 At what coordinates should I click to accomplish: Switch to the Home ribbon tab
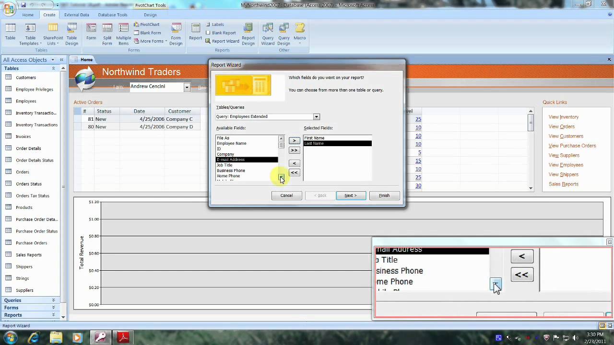click(28, 15)
